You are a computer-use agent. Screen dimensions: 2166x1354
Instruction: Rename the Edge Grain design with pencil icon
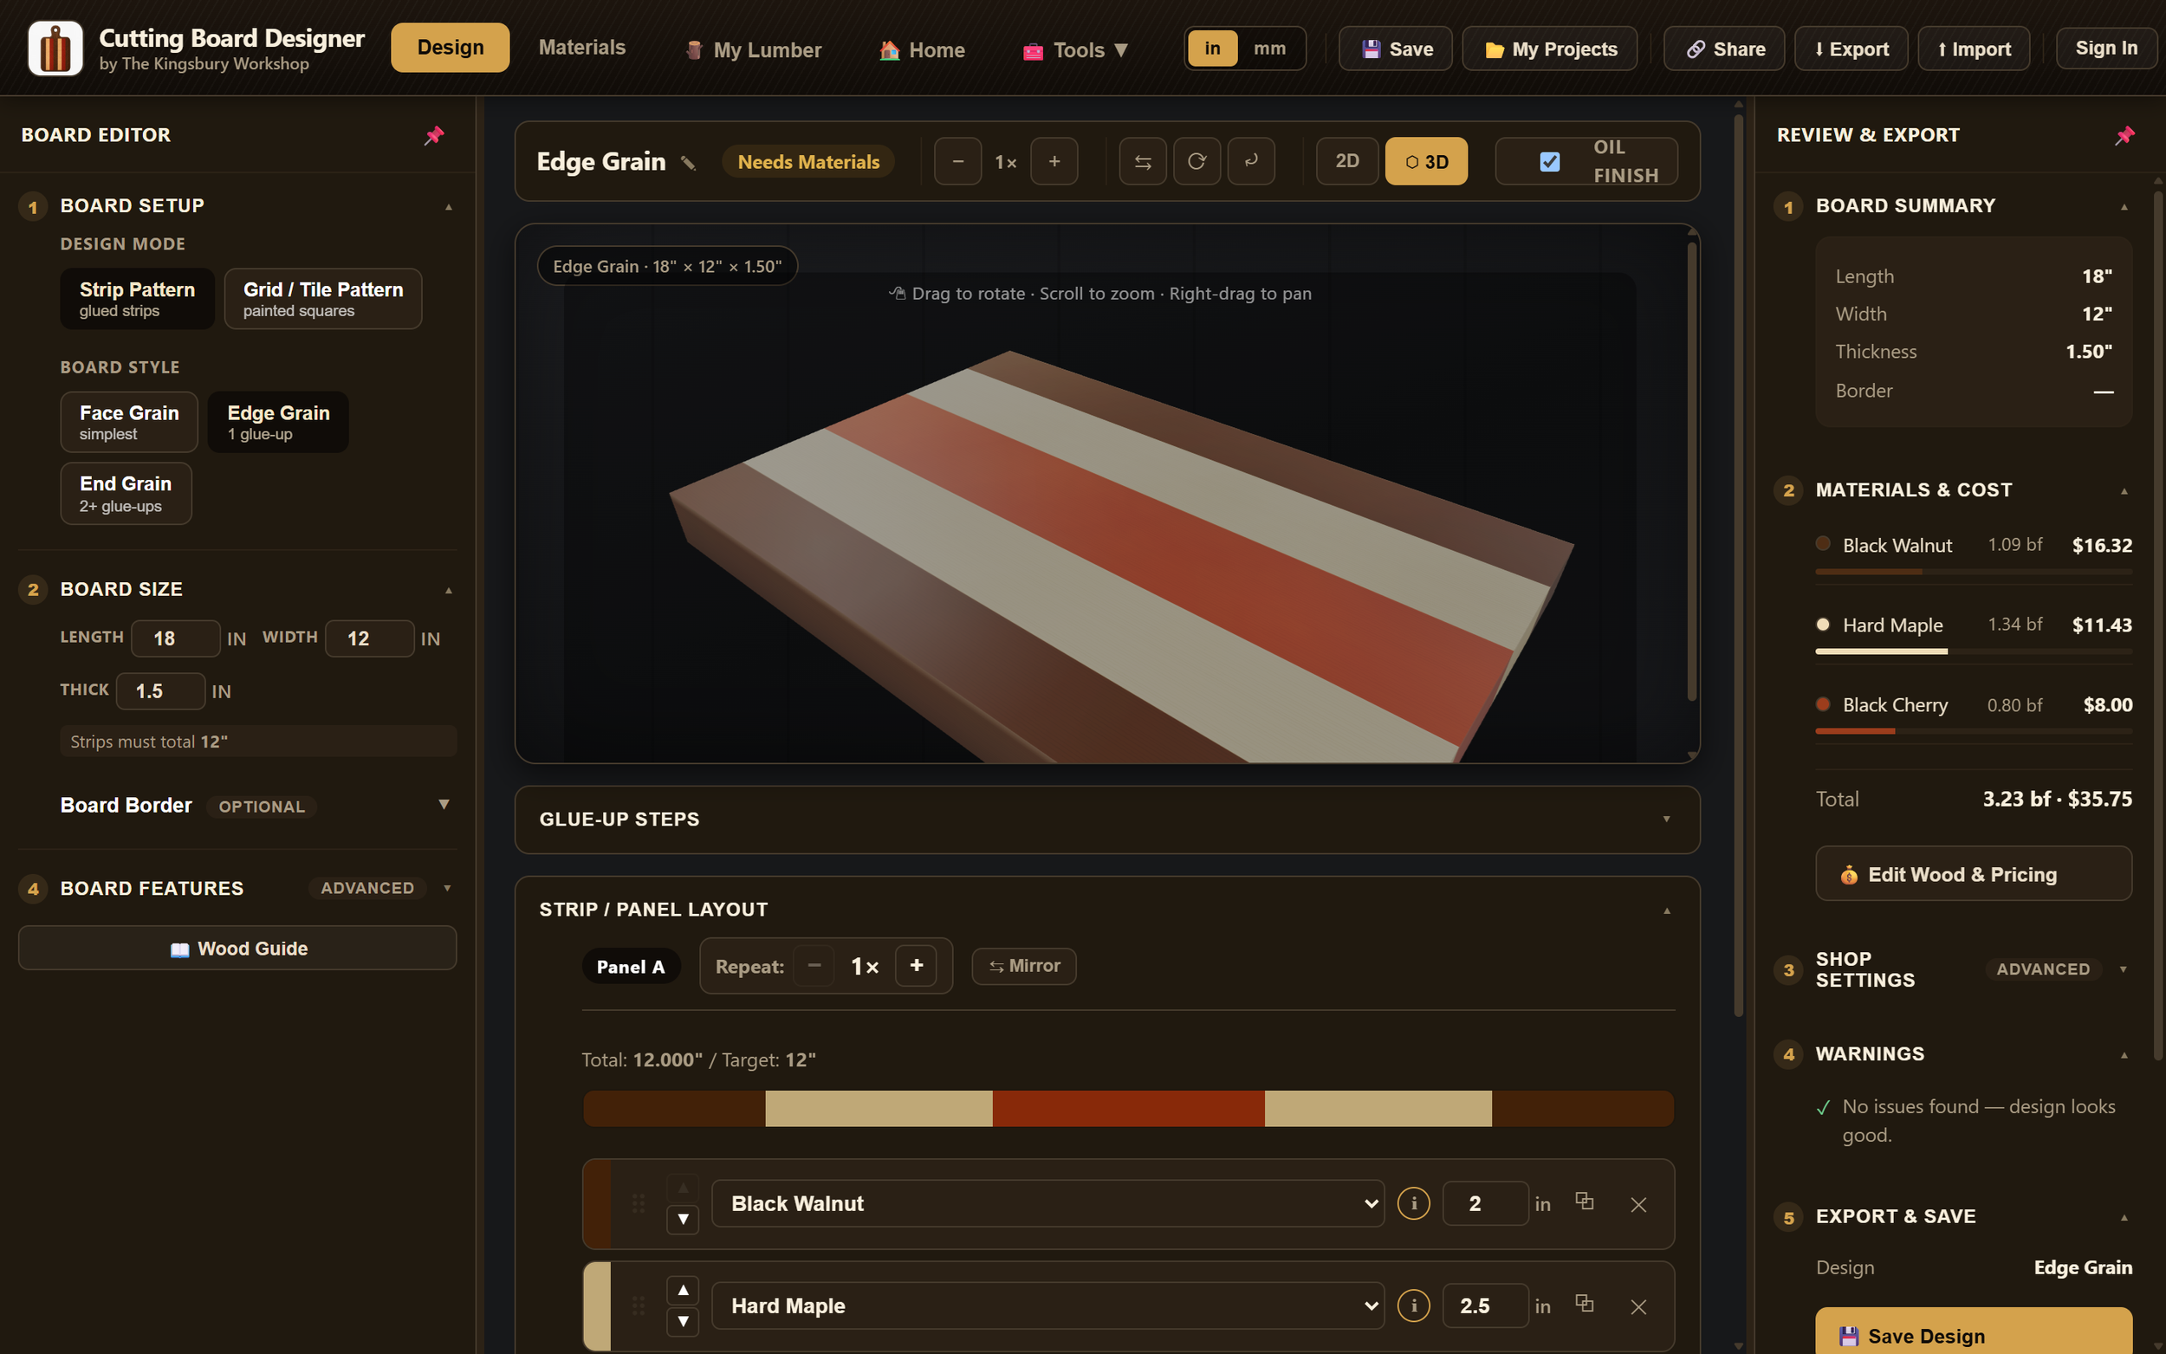tap(688, 163)
